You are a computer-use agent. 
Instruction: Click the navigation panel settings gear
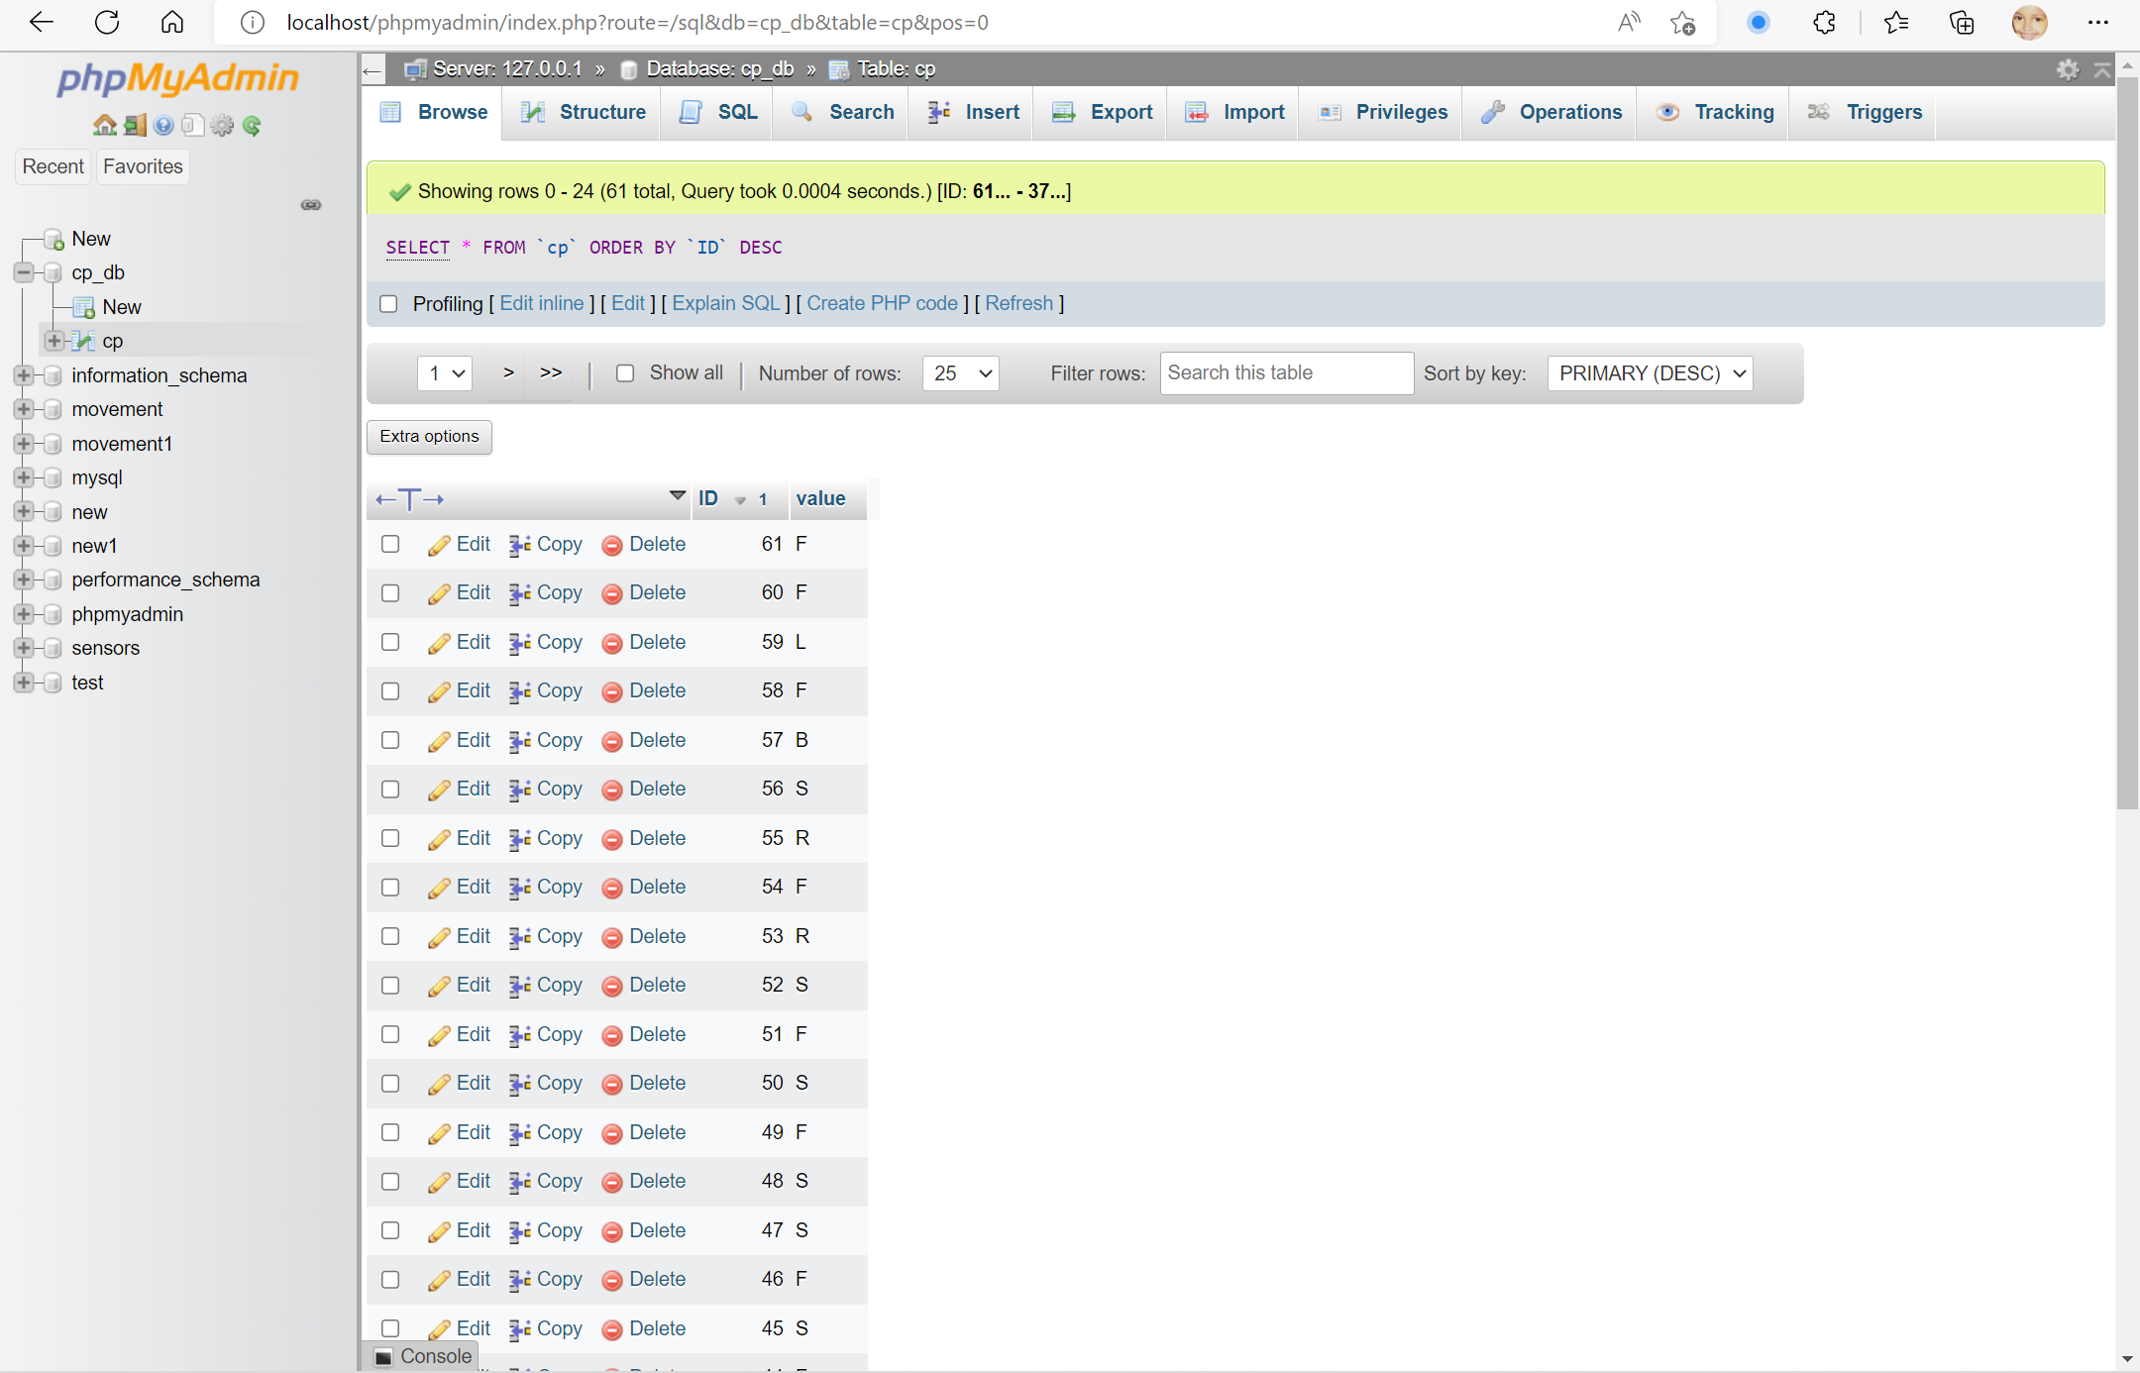click(x=222, y=125)
